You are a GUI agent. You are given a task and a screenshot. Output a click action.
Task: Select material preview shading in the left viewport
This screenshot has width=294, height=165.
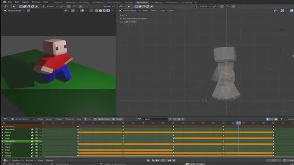pos(104,11)
